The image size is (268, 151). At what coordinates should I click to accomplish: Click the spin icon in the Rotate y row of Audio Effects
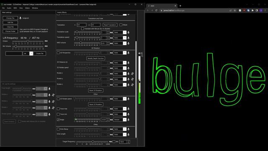click(132, 79)
